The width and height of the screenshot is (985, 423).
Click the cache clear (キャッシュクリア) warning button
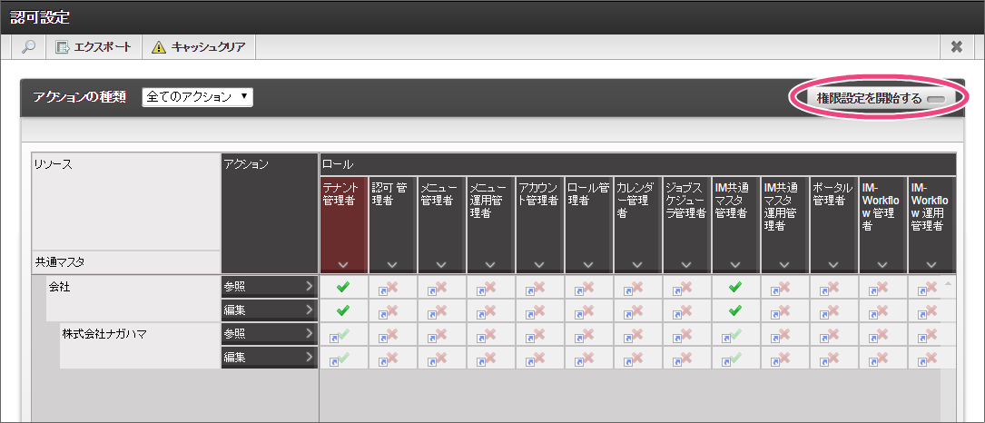click(199, 47)
